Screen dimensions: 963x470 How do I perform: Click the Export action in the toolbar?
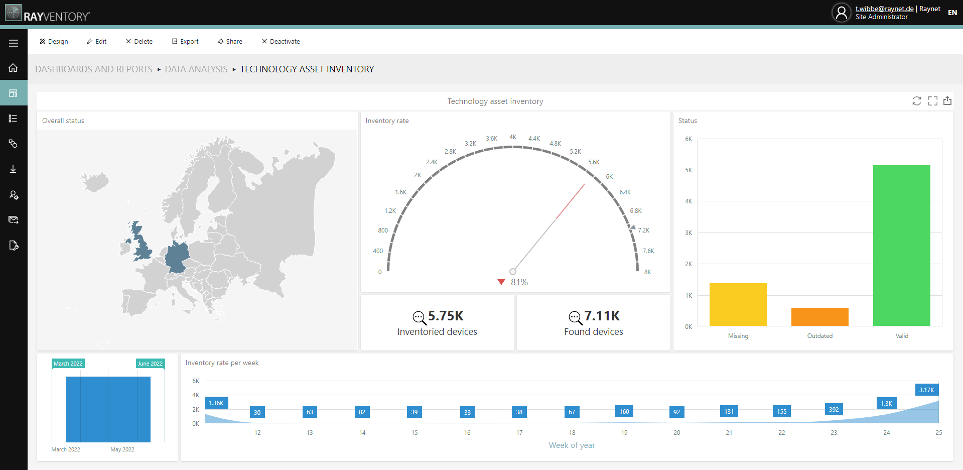pos(185,41)
